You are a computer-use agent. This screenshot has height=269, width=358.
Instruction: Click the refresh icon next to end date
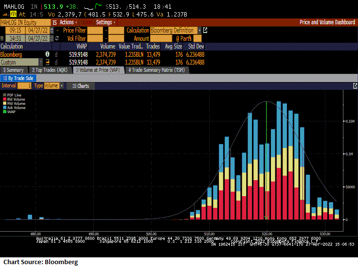[x=56, y=38]
